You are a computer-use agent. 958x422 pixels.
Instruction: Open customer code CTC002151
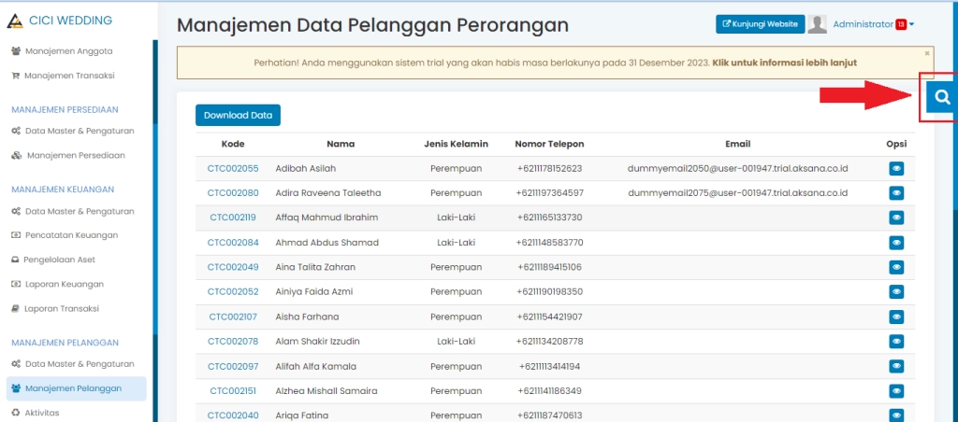(233, 391)
